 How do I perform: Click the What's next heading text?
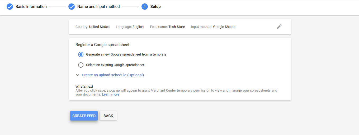84,86
